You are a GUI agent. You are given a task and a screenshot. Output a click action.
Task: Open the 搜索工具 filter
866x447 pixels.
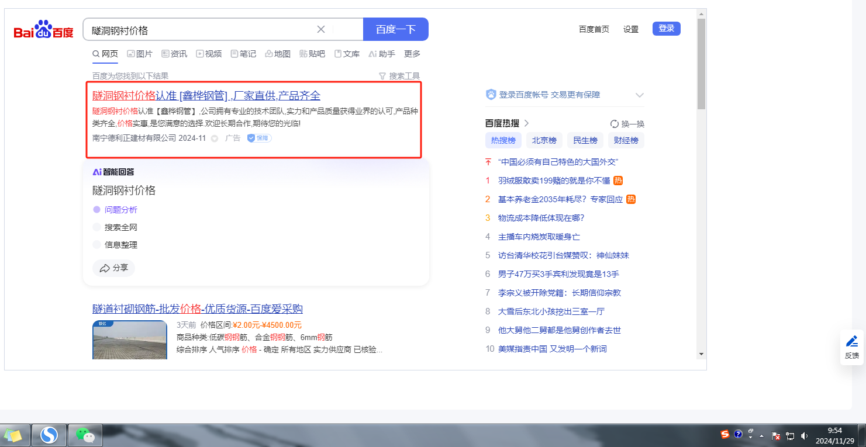pyautogui.click(x=399, y=76)
